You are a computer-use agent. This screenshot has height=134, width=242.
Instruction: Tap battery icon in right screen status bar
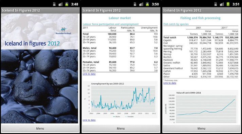click(228, 4)
